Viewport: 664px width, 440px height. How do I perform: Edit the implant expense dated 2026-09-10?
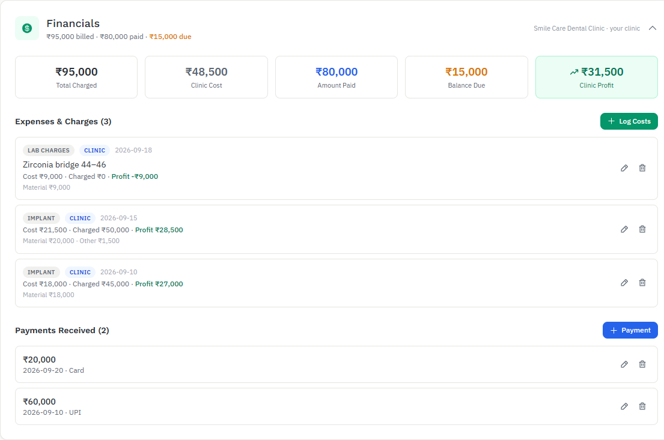tap(624, 283)
